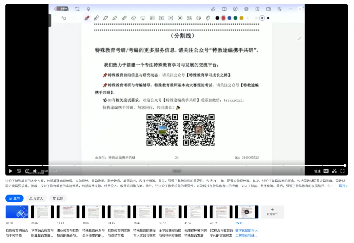Select the crop icon in the note app
The image size is (354, 243).
coord(77,9)
